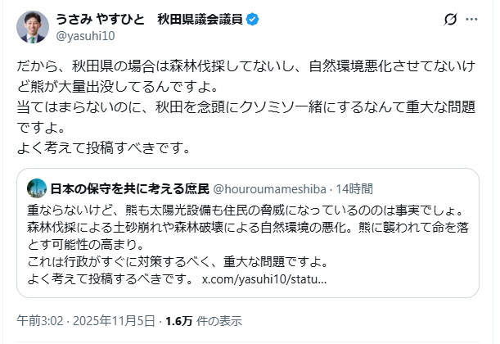Click the final line よく考えて投稿すべきです。
Screen dimensions: 500x344
pyautogui.click(x=104, y=148)
